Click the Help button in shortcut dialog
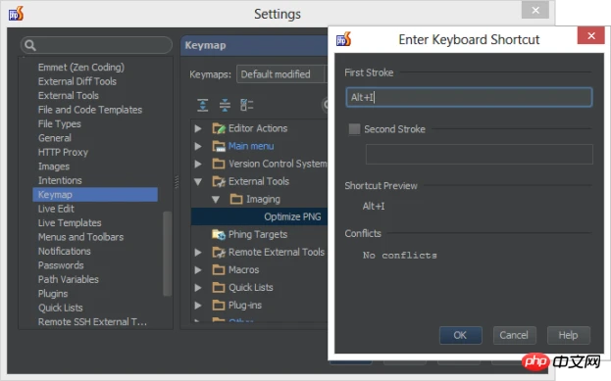 [x=569, y=335]
